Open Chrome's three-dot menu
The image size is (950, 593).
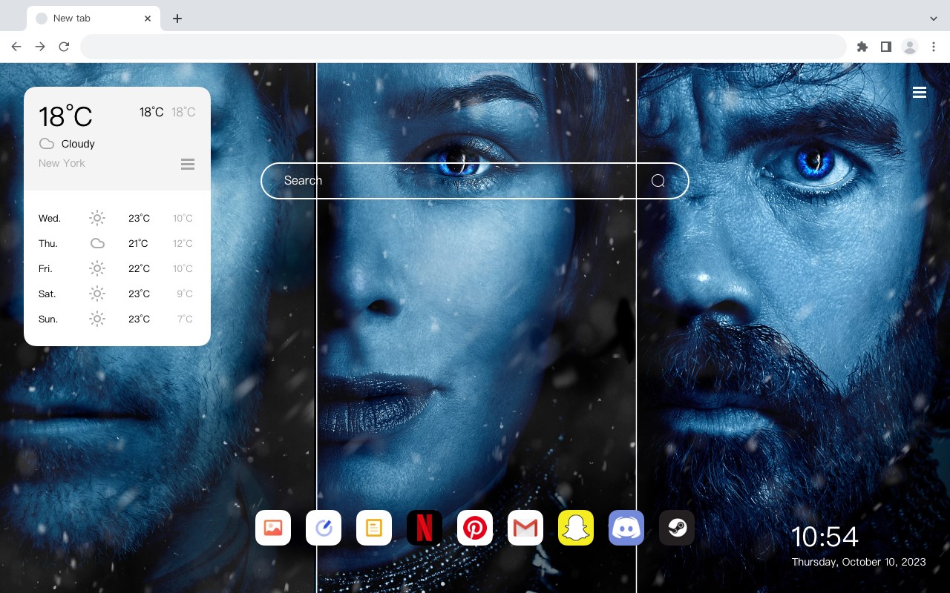[x=934, y=47]
